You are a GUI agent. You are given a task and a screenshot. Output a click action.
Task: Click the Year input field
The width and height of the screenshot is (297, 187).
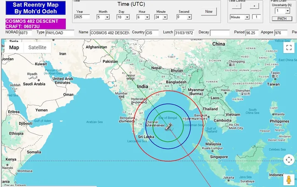tap(82, 17)
